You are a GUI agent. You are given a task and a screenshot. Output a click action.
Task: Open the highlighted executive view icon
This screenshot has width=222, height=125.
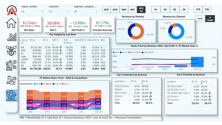[x=12, y=95]
